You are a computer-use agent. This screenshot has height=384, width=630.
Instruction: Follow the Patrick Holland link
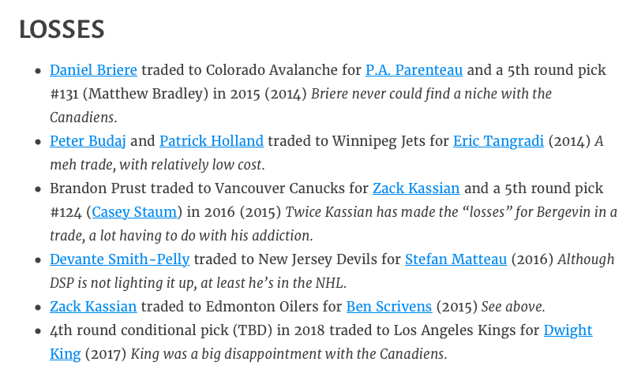211,141
